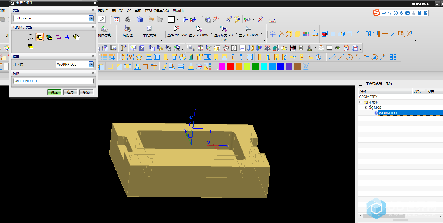Click the blue shaded cube rendering icon
443x223 pixels.
(x=140, y=19)
